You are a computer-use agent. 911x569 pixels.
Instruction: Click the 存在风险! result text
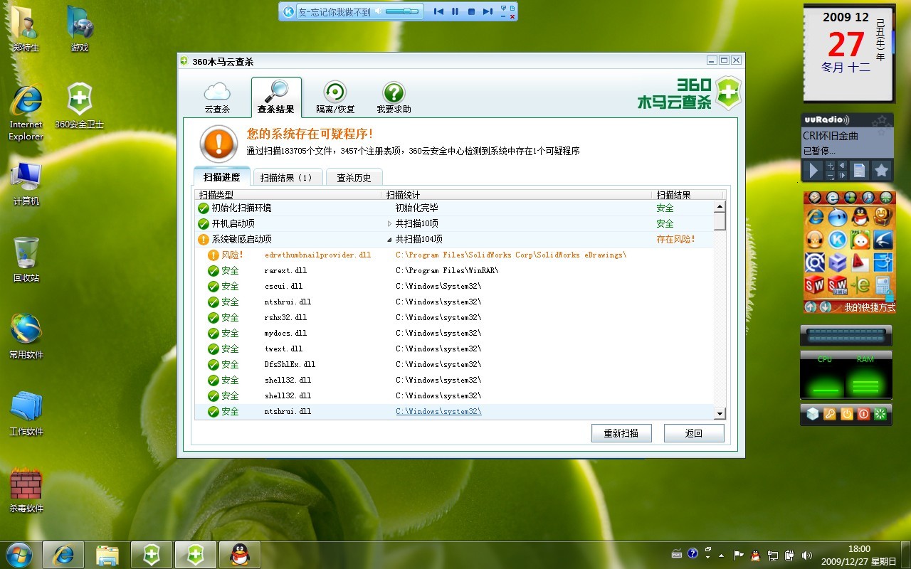pos(675,239)
